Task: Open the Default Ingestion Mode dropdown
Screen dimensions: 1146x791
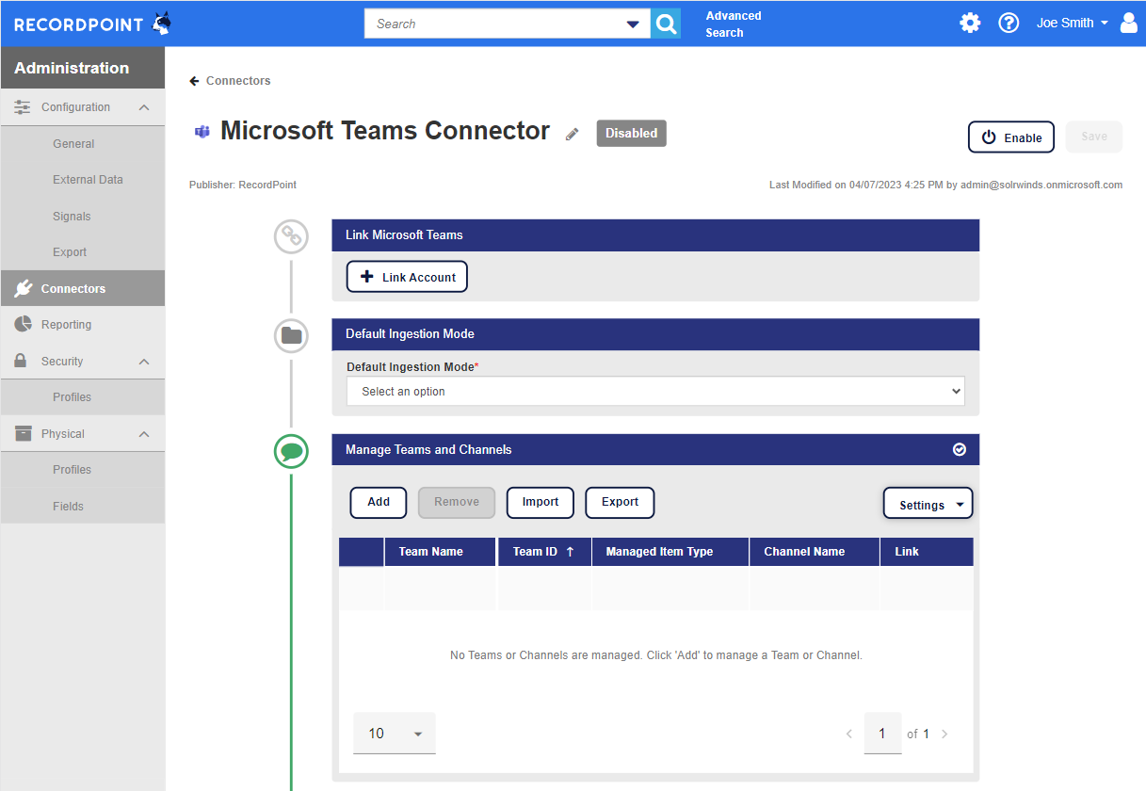Action: click(x=655, y=392)
